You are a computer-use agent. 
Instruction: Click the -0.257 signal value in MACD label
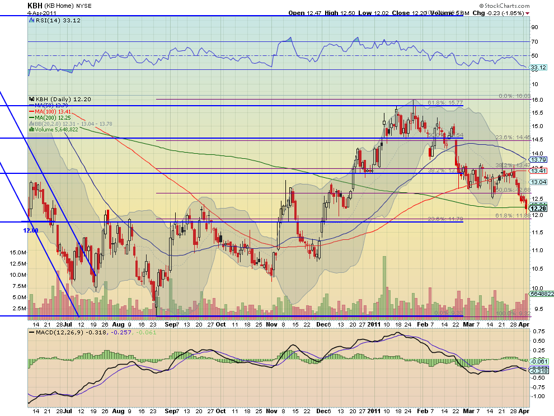pos(120,332)
